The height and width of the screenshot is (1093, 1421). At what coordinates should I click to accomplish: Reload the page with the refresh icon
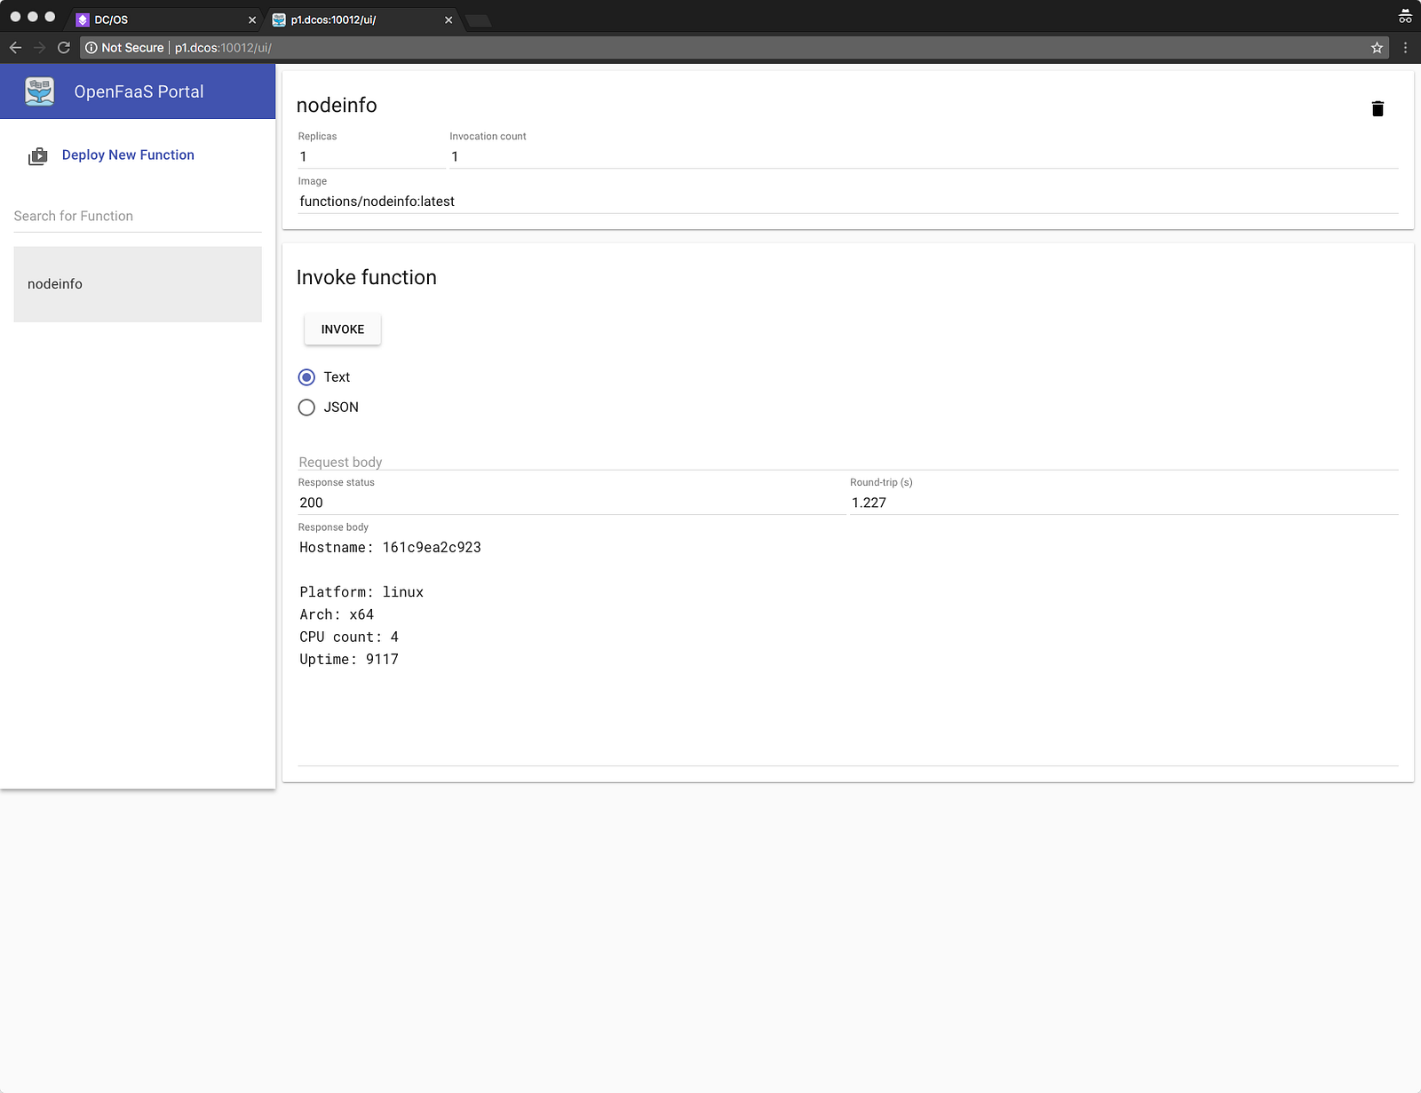(64, 48)
